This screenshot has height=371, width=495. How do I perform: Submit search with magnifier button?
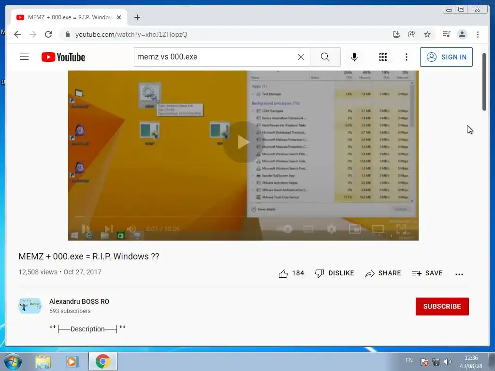click(325, 57)
